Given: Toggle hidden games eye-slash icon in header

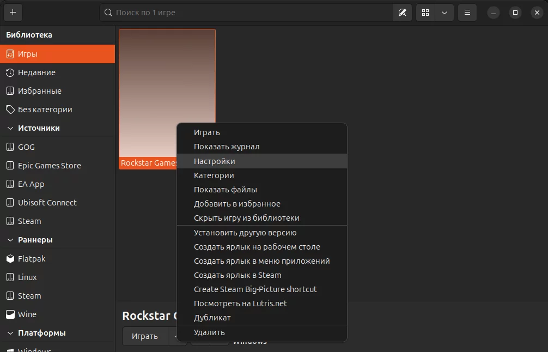Looking at the screenshot, I should click(402, 13).
